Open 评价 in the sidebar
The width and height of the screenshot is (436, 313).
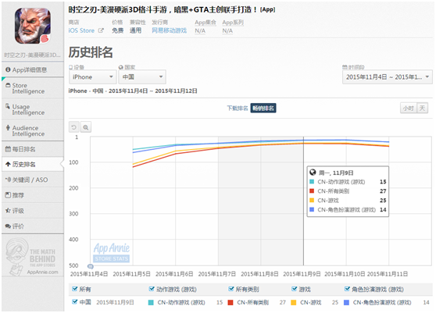(33, 226)
